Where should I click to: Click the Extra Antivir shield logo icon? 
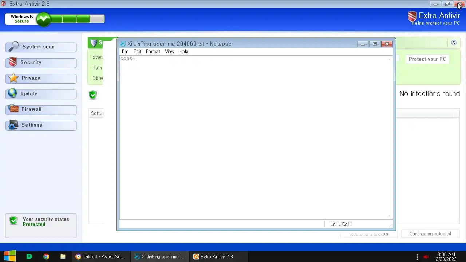point(412,16)
